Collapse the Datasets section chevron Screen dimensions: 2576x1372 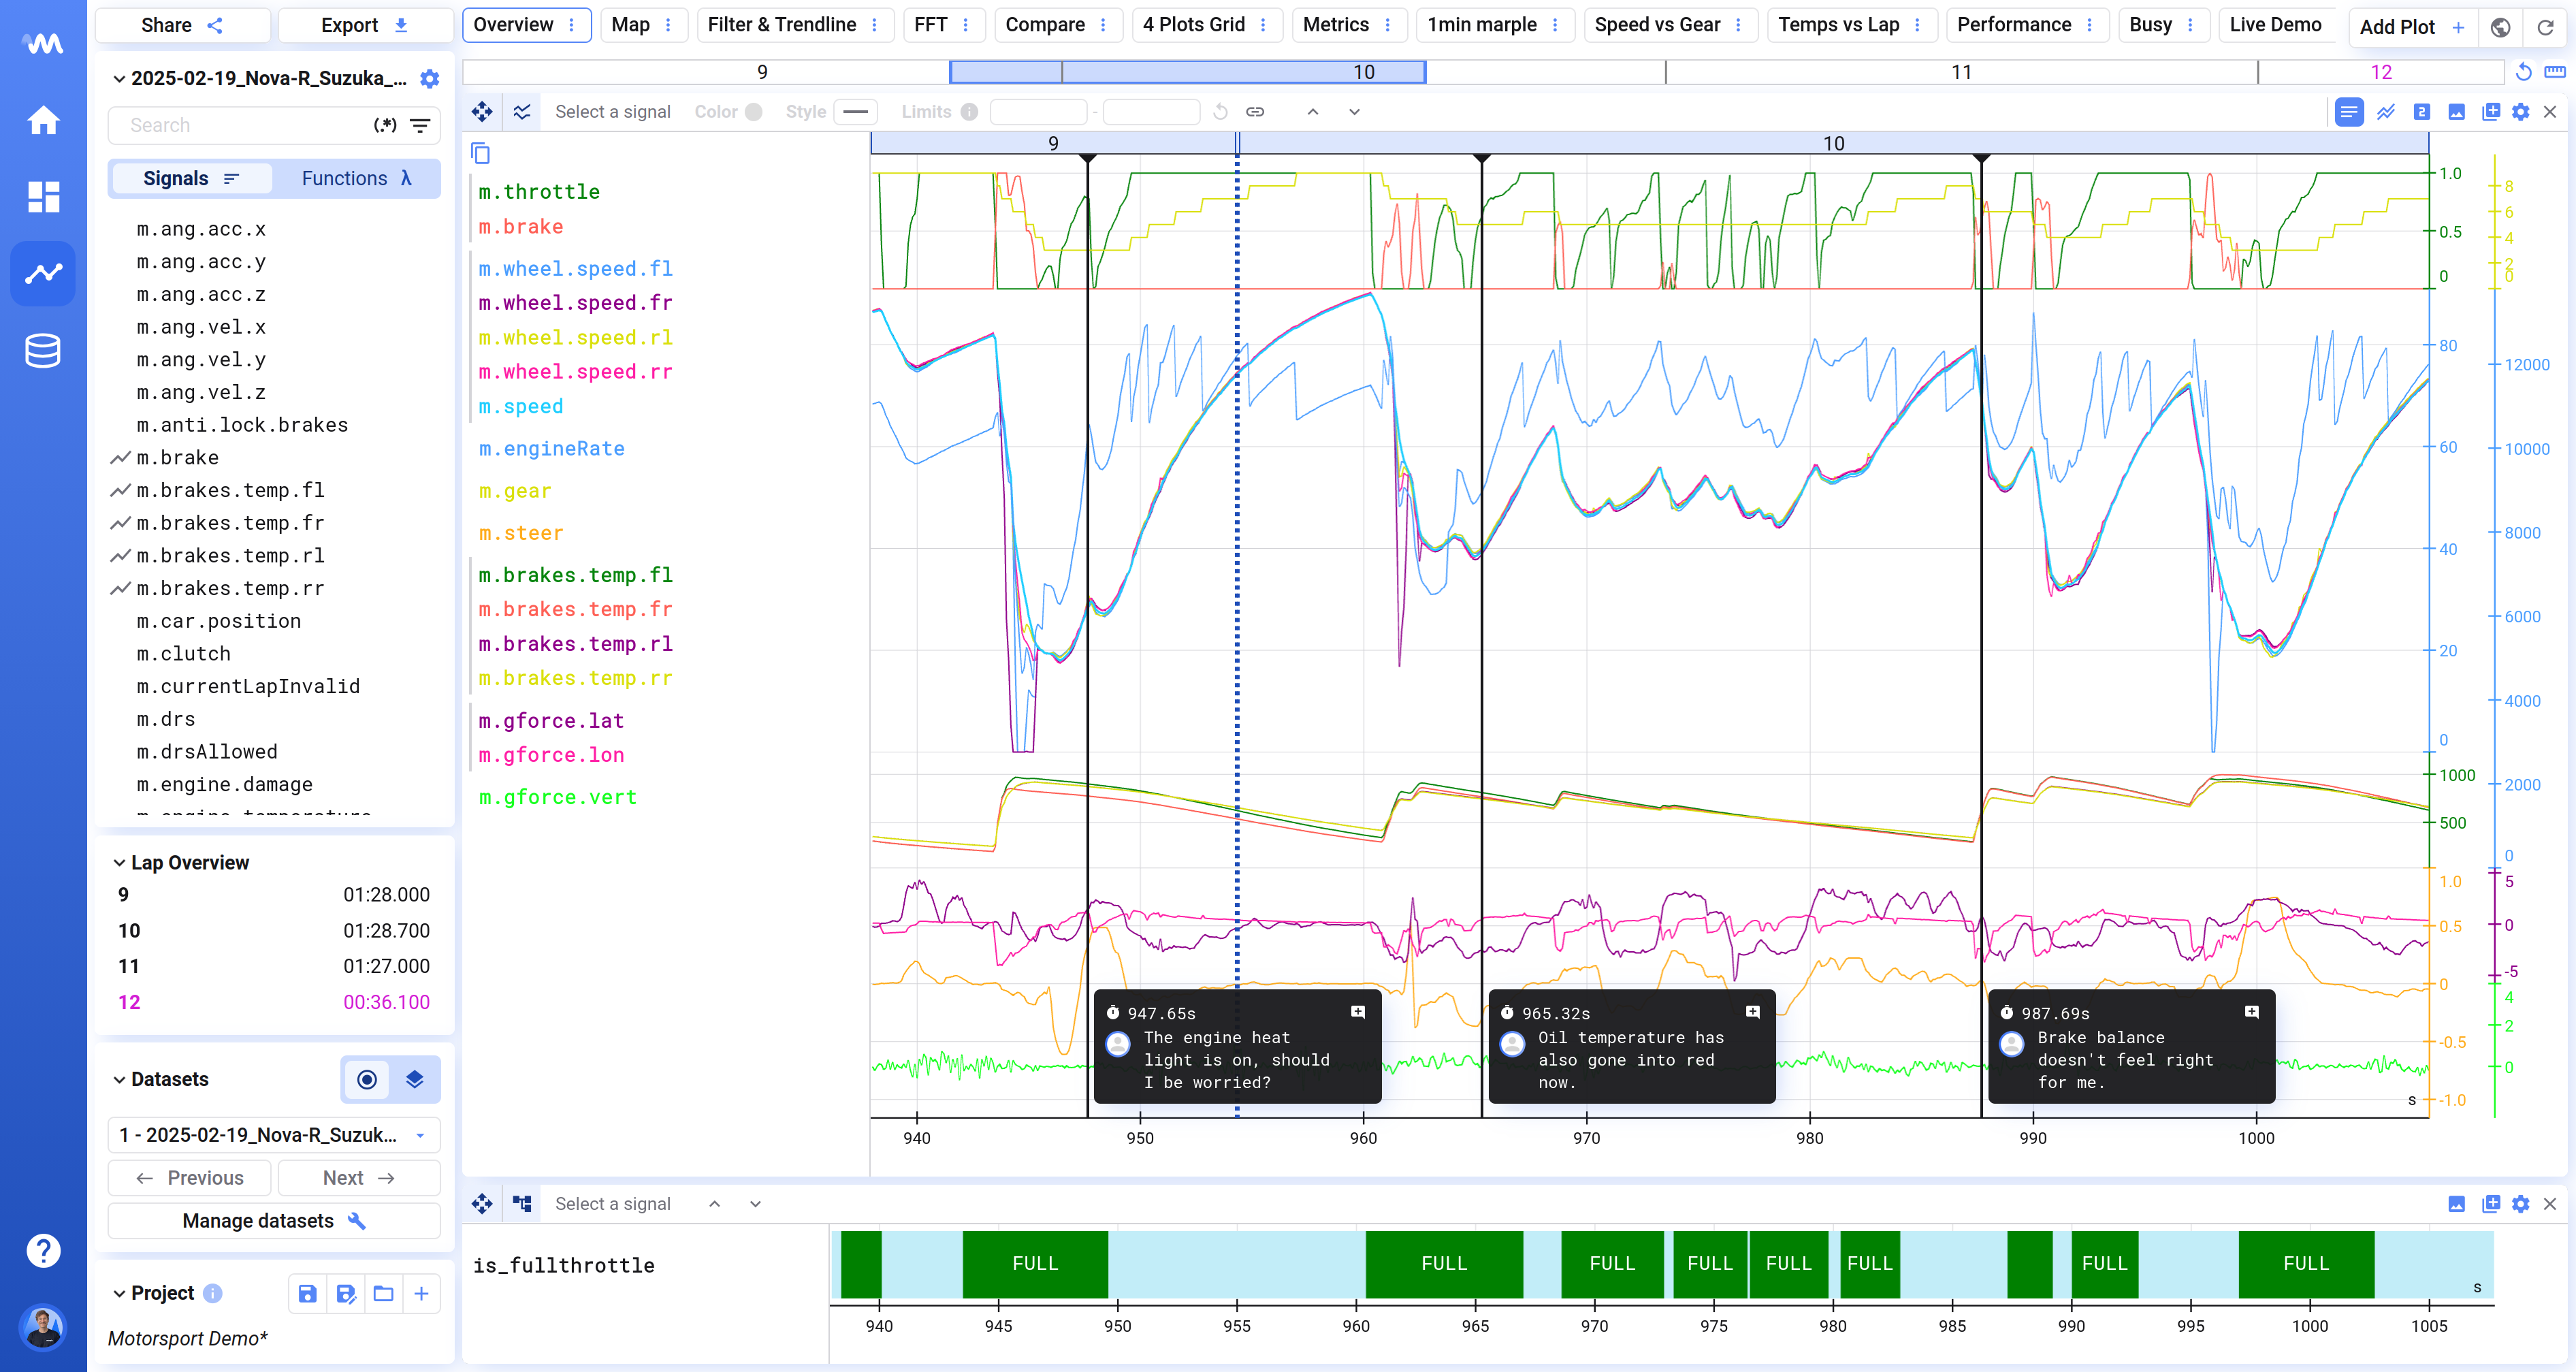point(119,1079)
